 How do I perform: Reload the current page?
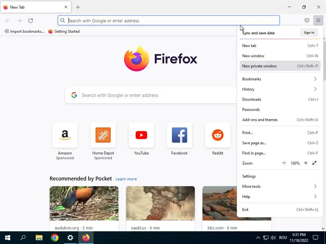(x=31, y=21)
